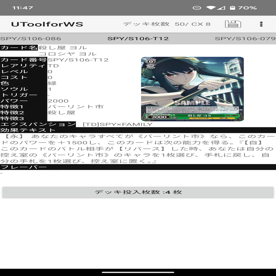
Task: Tap the battery 70% indicator
Action: click(x=243, y=8)
